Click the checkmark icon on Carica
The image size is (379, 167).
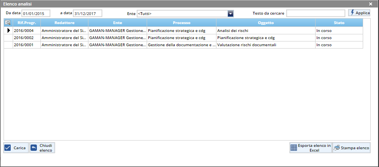tap(8, 148)
